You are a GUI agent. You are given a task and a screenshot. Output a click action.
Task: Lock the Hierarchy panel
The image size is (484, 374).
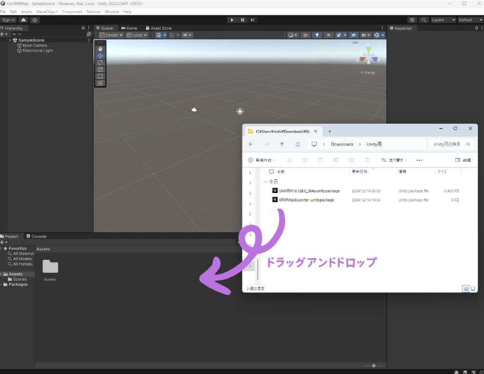(x=83, y=28)
